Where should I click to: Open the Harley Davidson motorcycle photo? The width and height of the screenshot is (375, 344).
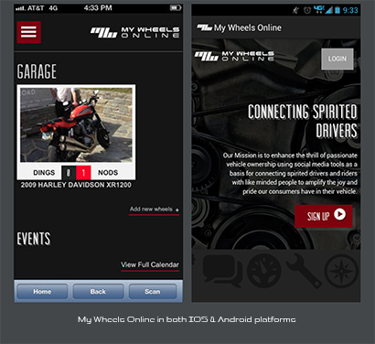point(76,124)
